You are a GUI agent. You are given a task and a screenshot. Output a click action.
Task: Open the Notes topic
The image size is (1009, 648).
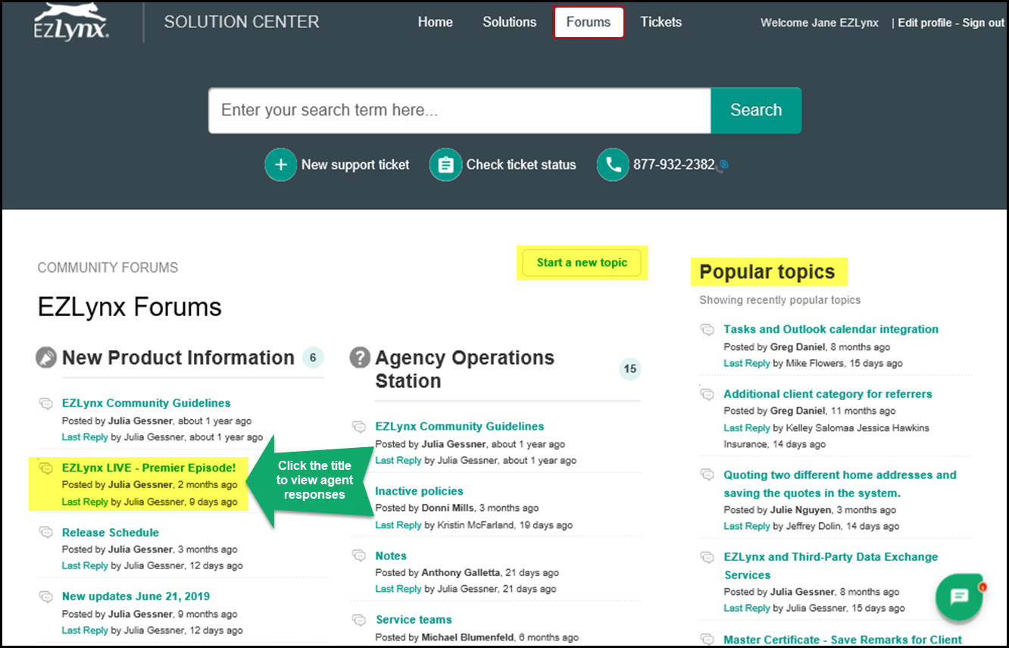point(391,556)
